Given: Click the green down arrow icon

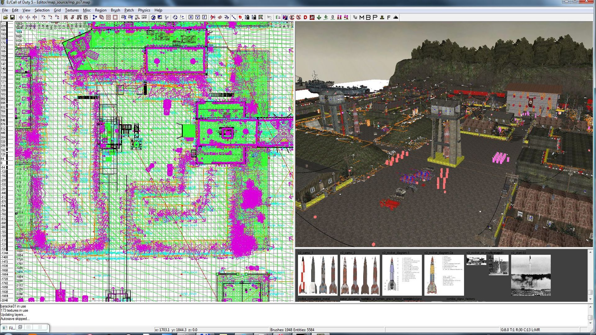Looking at the screenshot, I should tap(319, 17).
